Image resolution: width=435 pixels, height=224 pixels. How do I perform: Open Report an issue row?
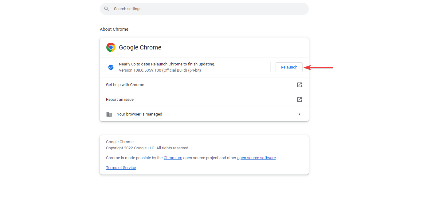[204, 100]
